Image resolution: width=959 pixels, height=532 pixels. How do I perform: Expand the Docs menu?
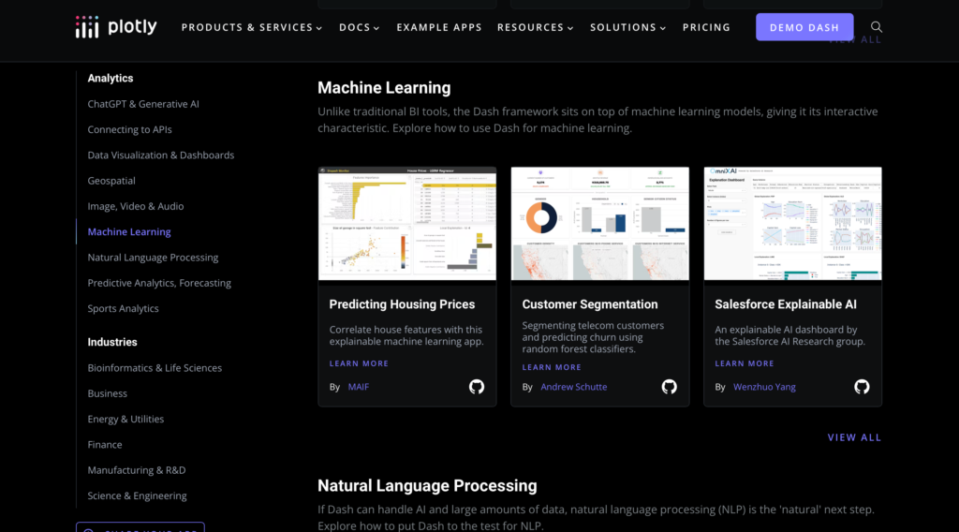pos(359,27)
